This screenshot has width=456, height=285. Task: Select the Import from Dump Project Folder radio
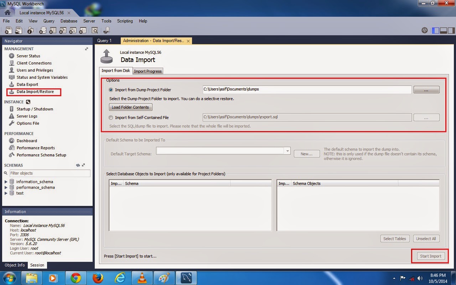[111, 90]
